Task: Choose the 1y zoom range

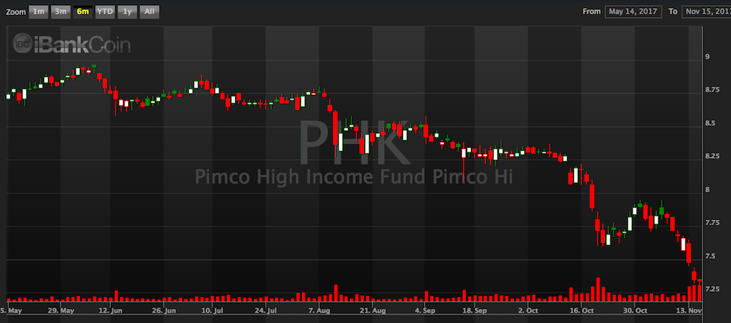Action: pyautogui.click(x=127, y=12)
